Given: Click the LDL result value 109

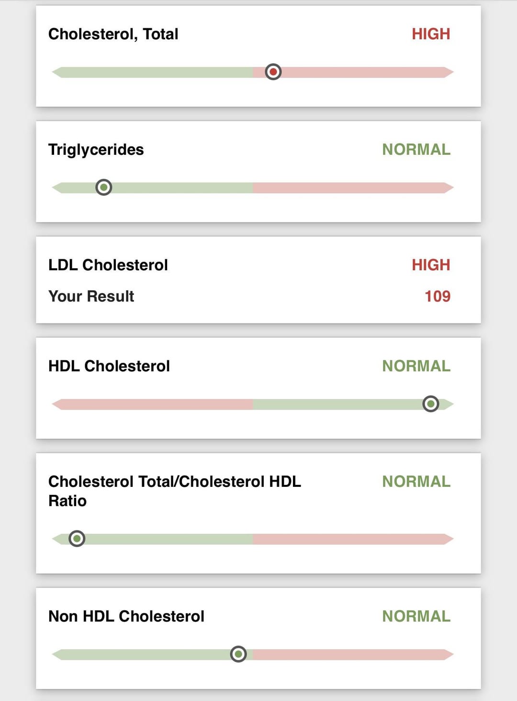Looking at the screenshot, I should click(438, 296).
